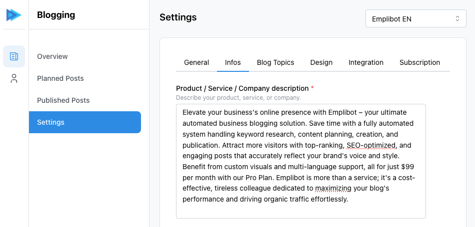Click the 'Describe your product, service, or company.' hint
The image size is (475, 227).
point(238,98)
